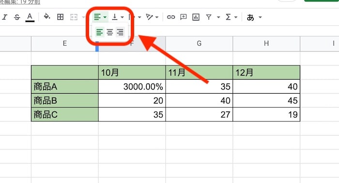Apply strikethrough formatting
339x183 pixels.
coord(17,17)
